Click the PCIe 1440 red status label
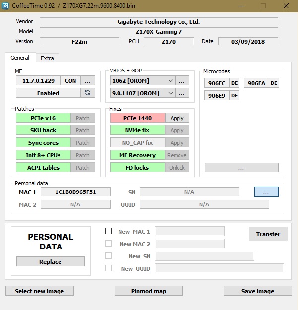298x310 pixels. (137, 118)
